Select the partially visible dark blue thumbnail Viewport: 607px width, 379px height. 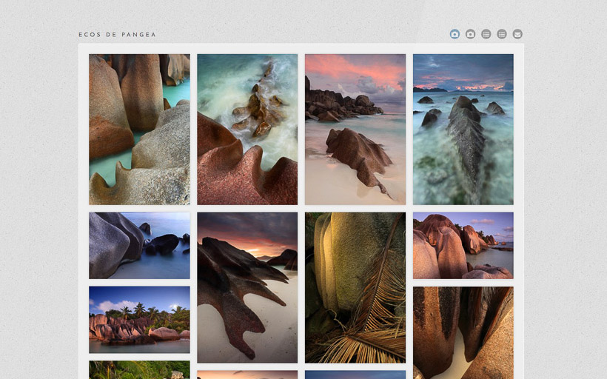tap(355, 375)
